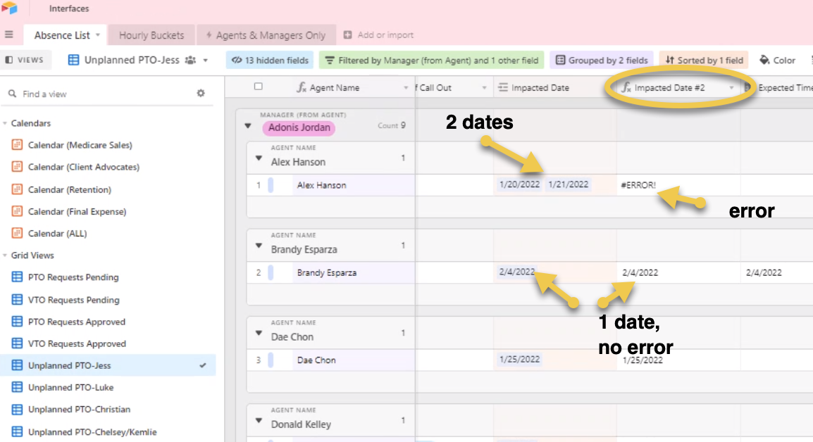Click the VTO Requests Approved grid icon
Screen dimensions: 813x442
pyautogui.click(x=17, y=343)
